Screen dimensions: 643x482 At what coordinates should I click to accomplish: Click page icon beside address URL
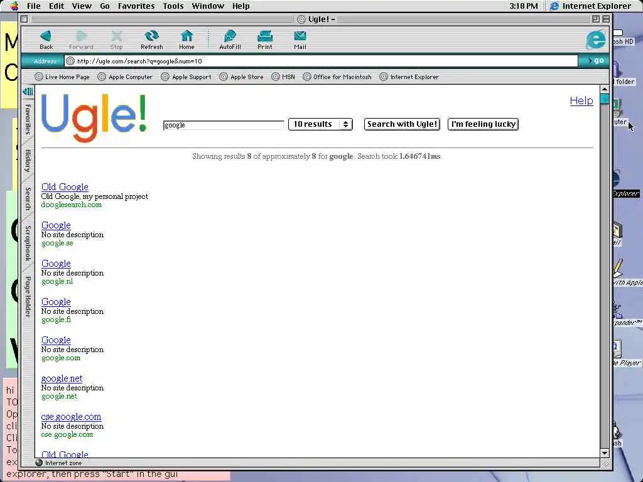pos(70,61)
